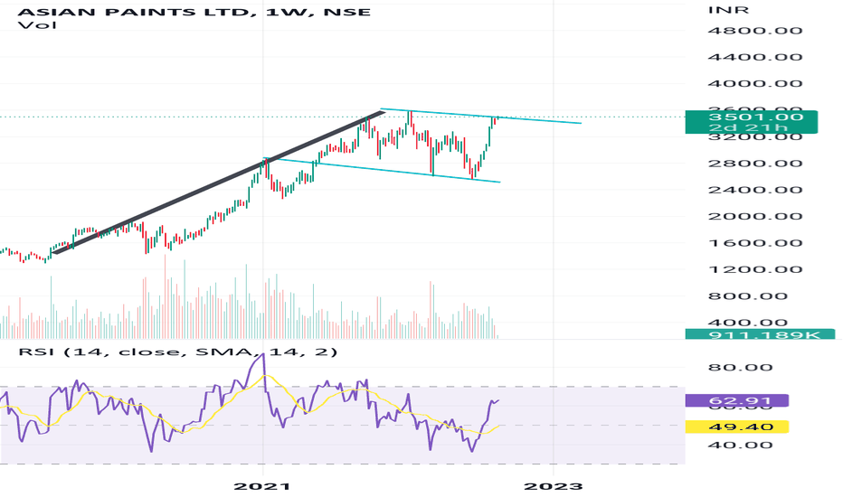Image resolution: width=843 pixels, height=497 pixels.
Task: Click the Vol indicator label
Action: pos(37,25)
